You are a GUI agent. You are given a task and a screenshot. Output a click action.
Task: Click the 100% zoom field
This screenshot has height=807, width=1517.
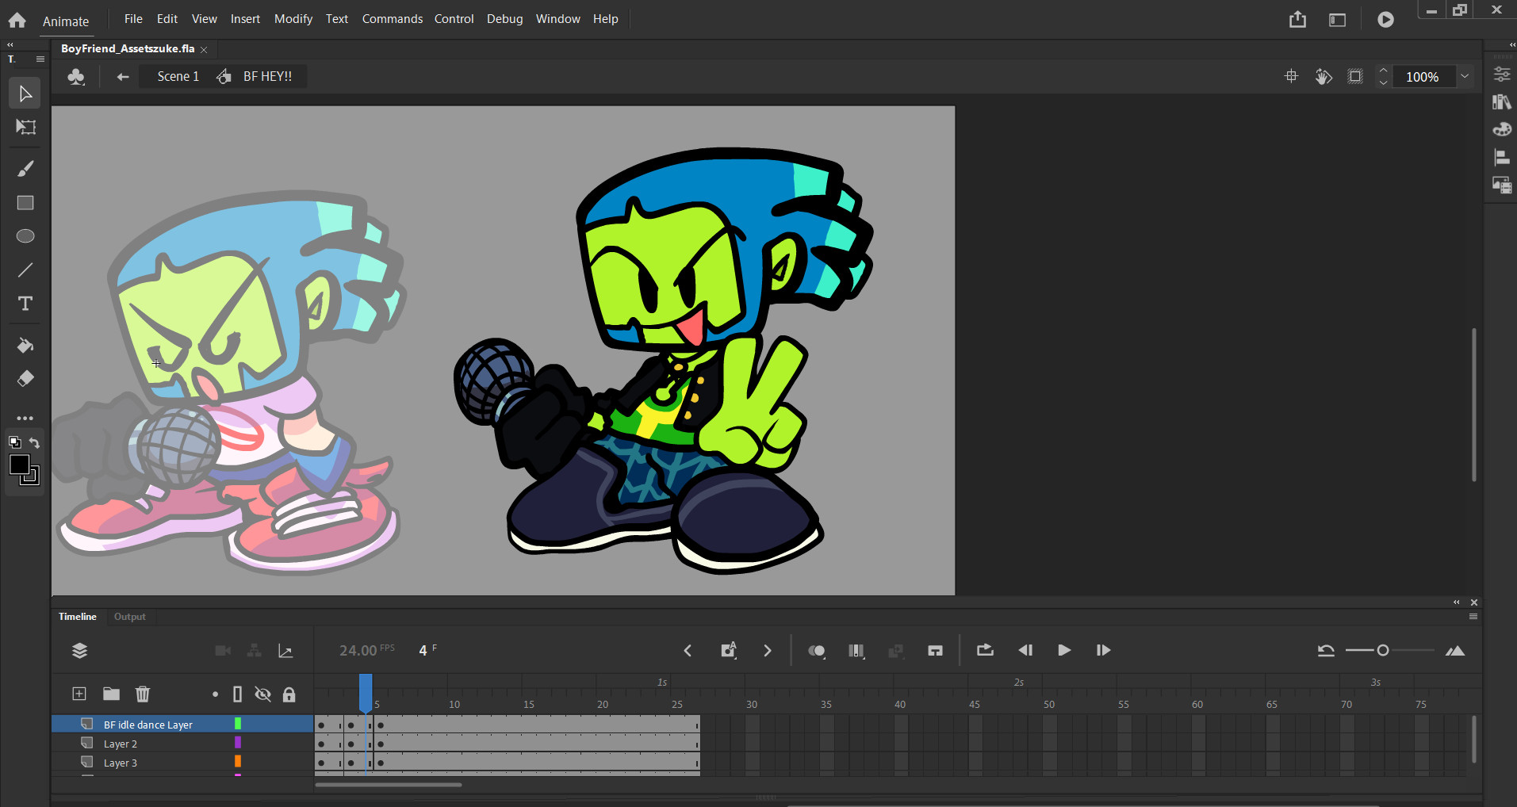pos(1423,77)
